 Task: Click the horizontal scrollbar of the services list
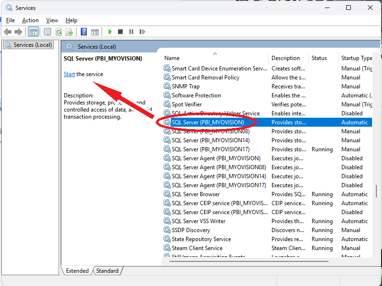pyautogui.click(x=249, y=261)
